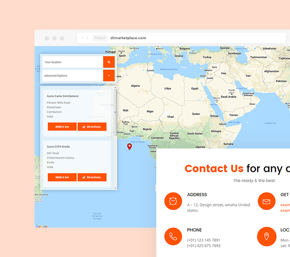
Task: Expand the Advanced Options chevron
Action: tap(109, 75)
